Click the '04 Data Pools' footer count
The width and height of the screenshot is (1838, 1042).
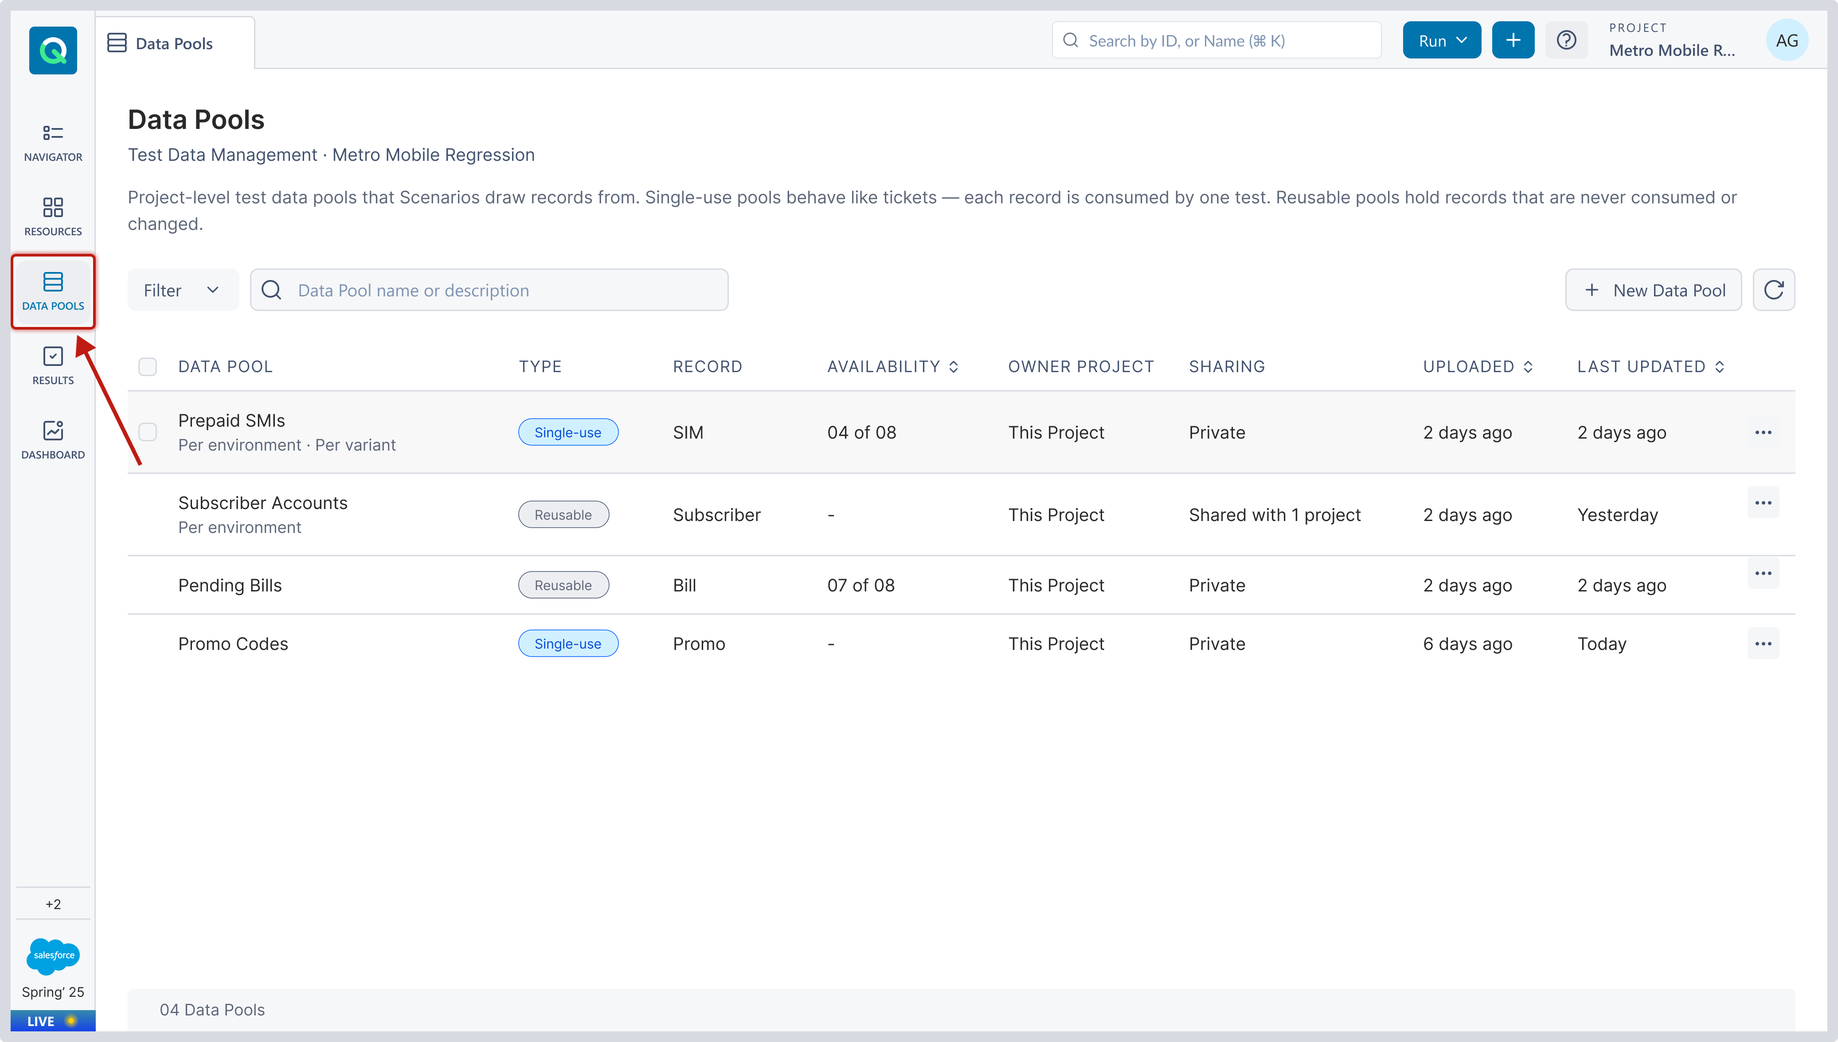212,1009
